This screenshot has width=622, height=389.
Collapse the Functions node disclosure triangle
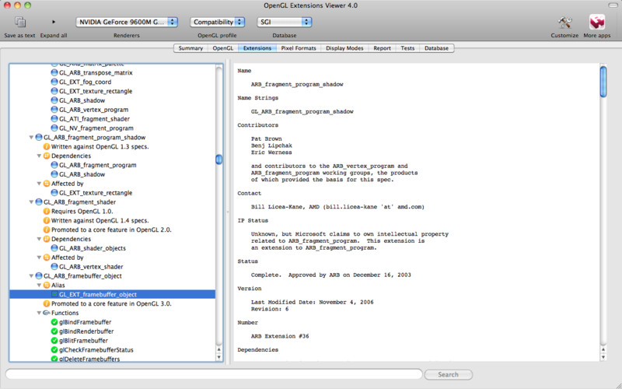[x=39, y=313]
